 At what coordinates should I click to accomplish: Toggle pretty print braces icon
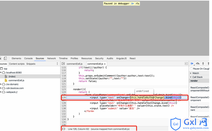tap(64, 129)
